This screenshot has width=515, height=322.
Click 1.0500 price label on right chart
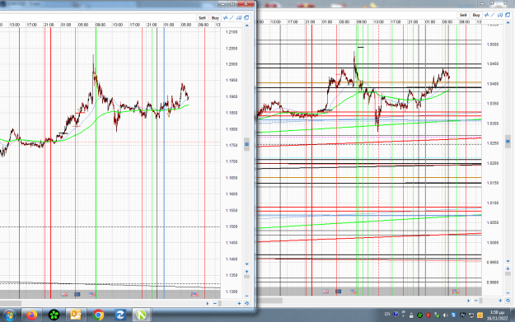click(493, 44)
